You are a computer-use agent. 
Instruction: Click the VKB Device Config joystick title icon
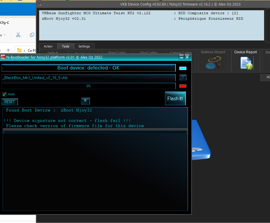(x=39, y=4)
